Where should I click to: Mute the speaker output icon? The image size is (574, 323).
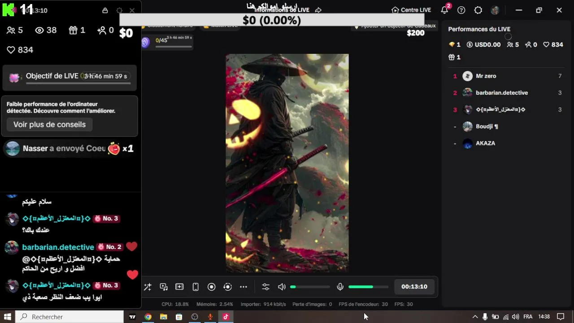click(x=282, y=287)
